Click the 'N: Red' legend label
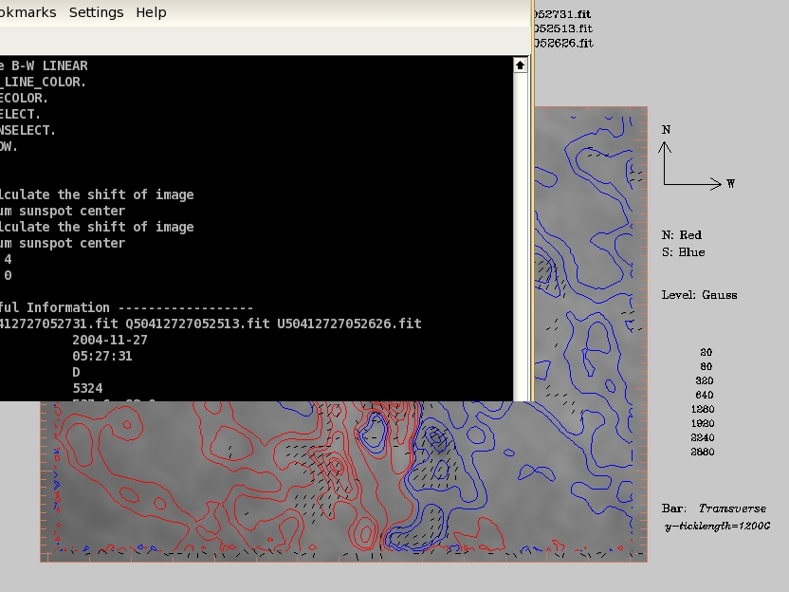789x592 pixels. click(x=682, y=234)
